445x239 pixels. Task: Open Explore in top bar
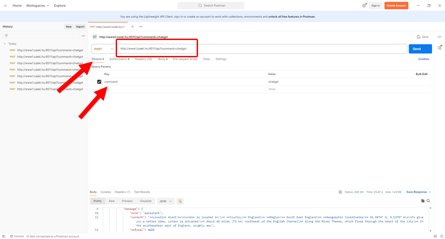point(60,6)
